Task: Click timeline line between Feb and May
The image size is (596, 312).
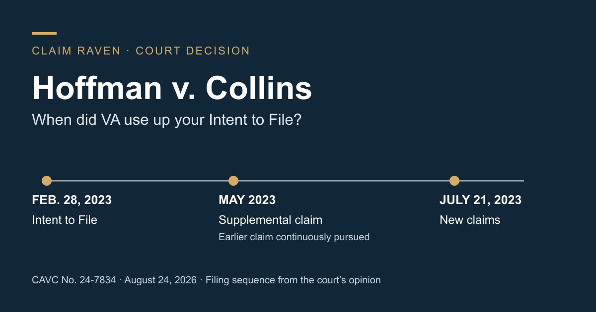Action: (x=140, y=181)
